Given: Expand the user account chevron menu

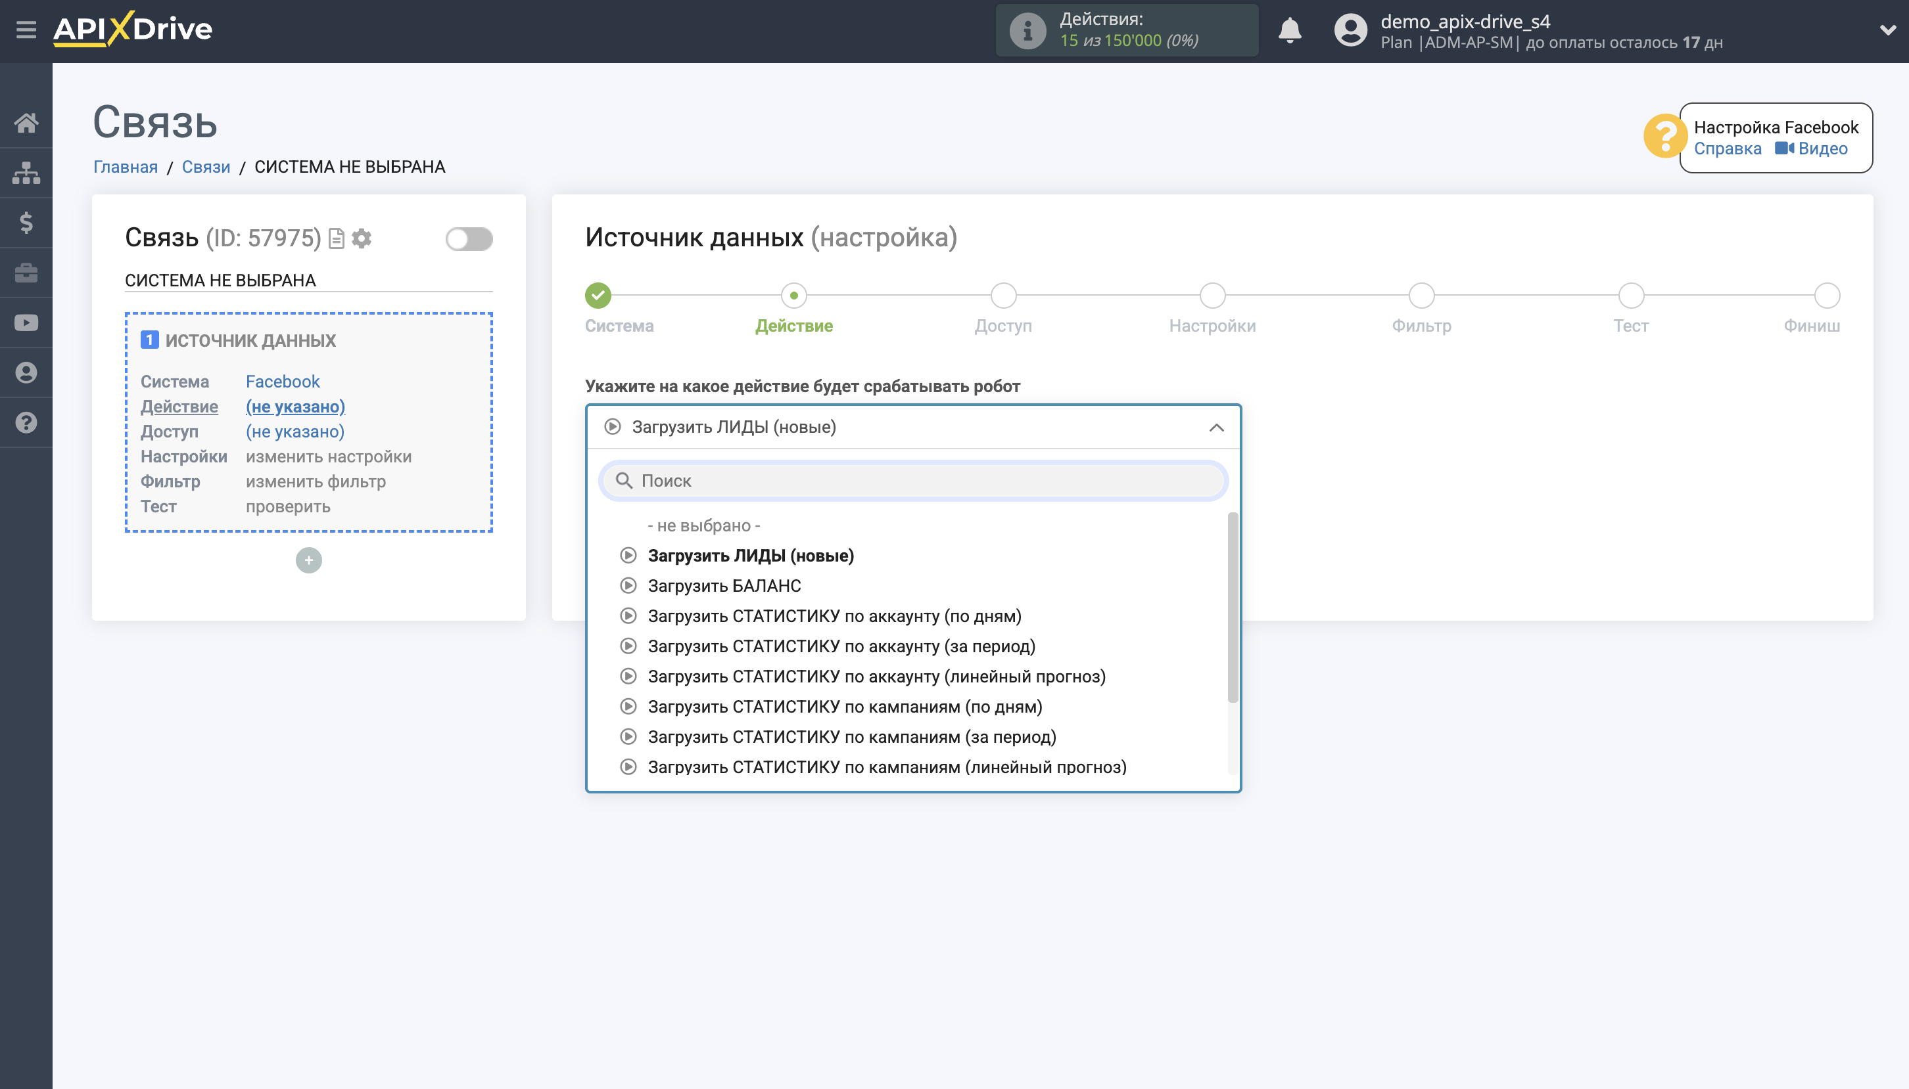Looking at the screenshot, I should 1887,31.
